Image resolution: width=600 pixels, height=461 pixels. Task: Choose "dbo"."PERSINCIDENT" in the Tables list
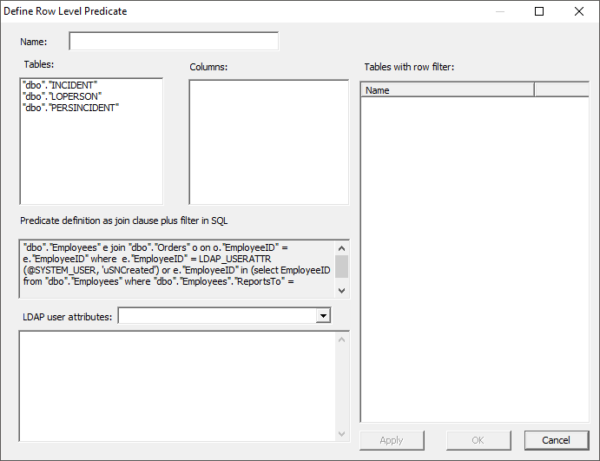point(70,108)
